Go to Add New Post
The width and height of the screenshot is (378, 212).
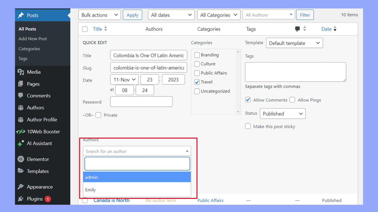pyautogui.click(x=33, y=39)
